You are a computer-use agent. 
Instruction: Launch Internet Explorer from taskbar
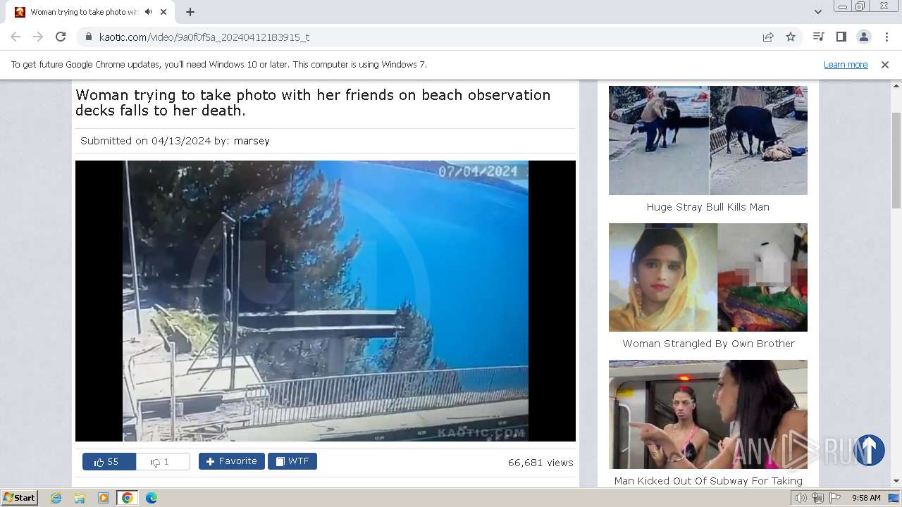(56, 498)
